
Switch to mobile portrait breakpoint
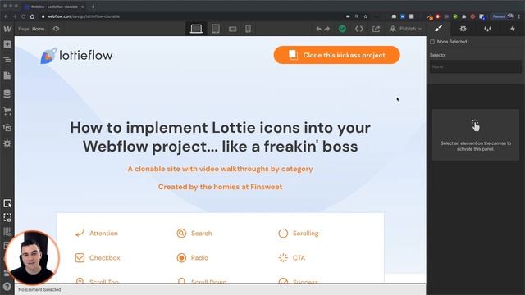(248, 29)
